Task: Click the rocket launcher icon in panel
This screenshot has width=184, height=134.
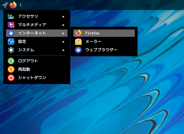Action: tap(5, 5)
